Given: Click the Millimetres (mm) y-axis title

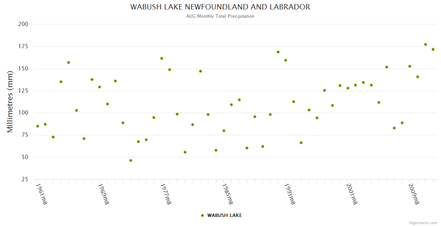Looking at the screenshot, I should [x=11, y=102].
